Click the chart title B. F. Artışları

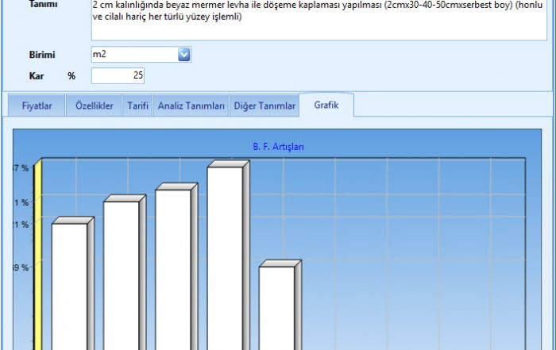(x=278, y=147)
